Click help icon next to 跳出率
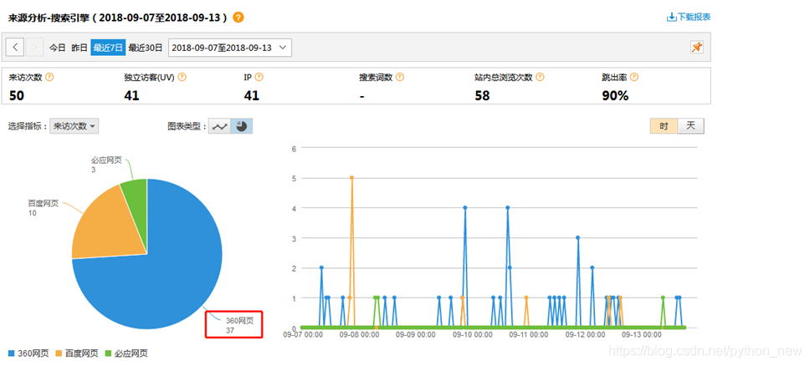This screenshot has height=366, width=810. coord(634,77)
